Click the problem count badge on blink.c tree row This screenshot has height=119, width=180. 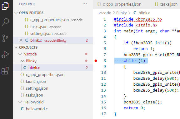point(87,68)
